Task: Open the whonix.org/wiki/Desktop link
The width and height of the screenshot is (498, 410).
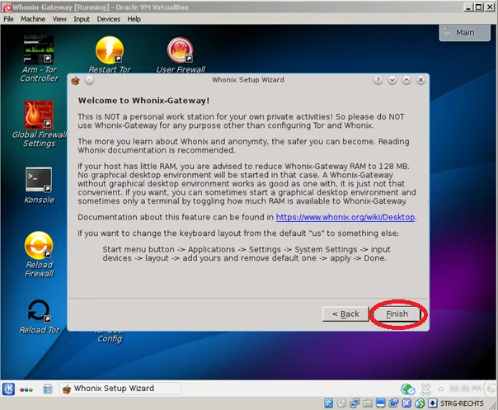Action: pyautogui.click(x=345, y=217)
